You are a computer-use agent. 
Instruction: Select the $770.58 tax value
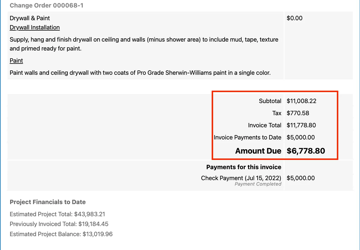(298, 113)
